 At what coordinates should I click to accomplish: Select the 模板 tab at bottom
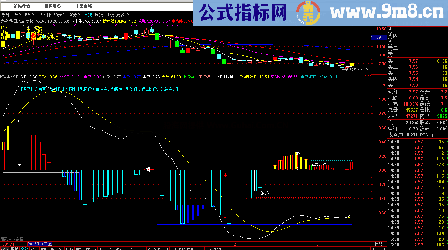[14, 248]
